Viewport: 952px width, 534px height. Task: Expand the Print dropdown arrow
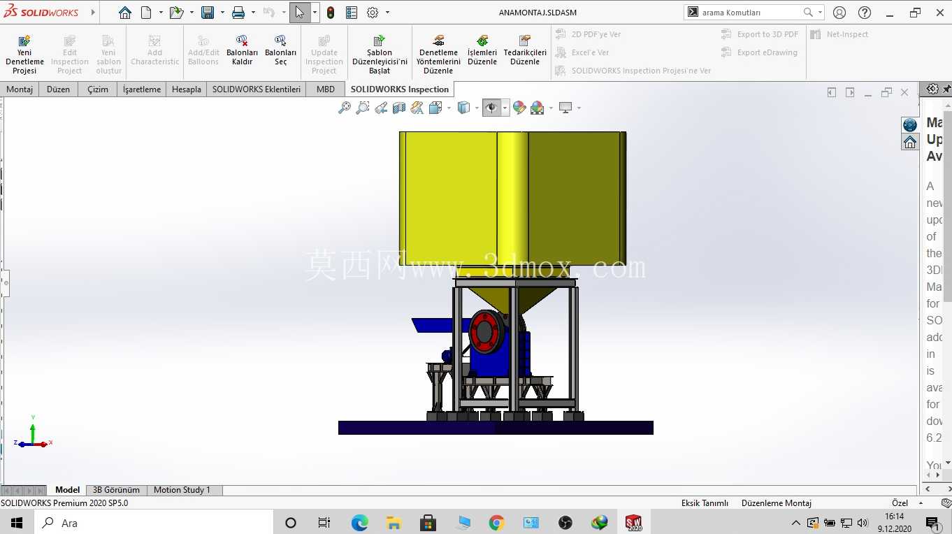[253, 13]
